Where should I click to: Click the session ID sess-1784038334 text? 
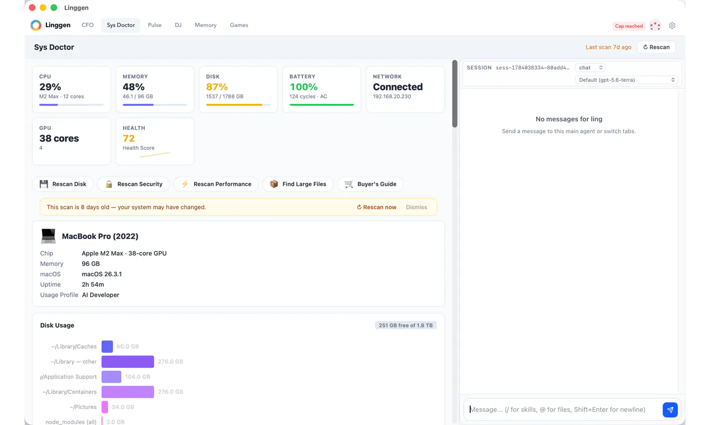click(533, 68)
